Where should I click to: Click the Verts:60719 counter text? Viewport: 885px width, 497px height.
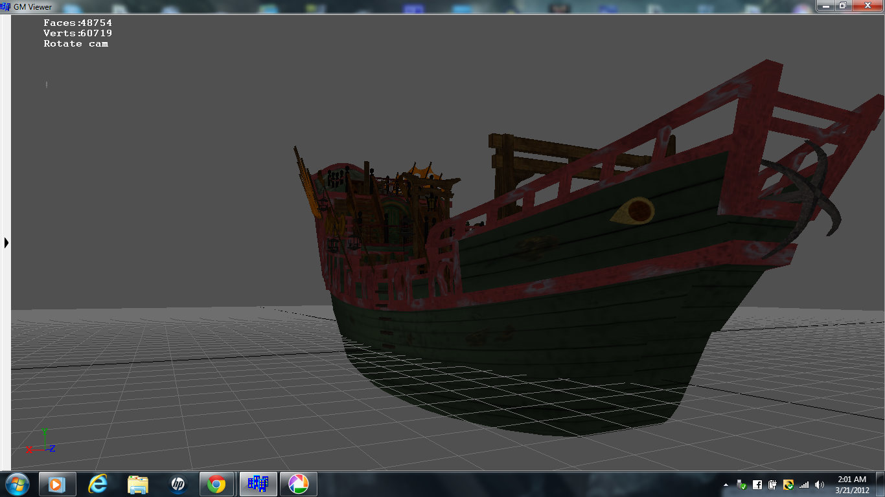pyautogui.click(x=78, y=33)
